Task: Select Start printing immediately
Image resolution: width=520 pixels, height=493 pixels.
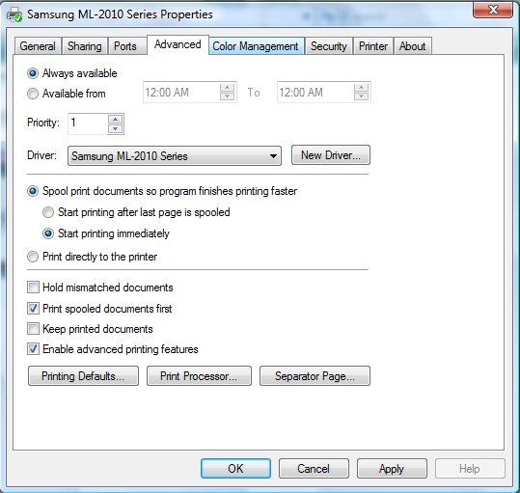Action: click(x=106, y=233)
